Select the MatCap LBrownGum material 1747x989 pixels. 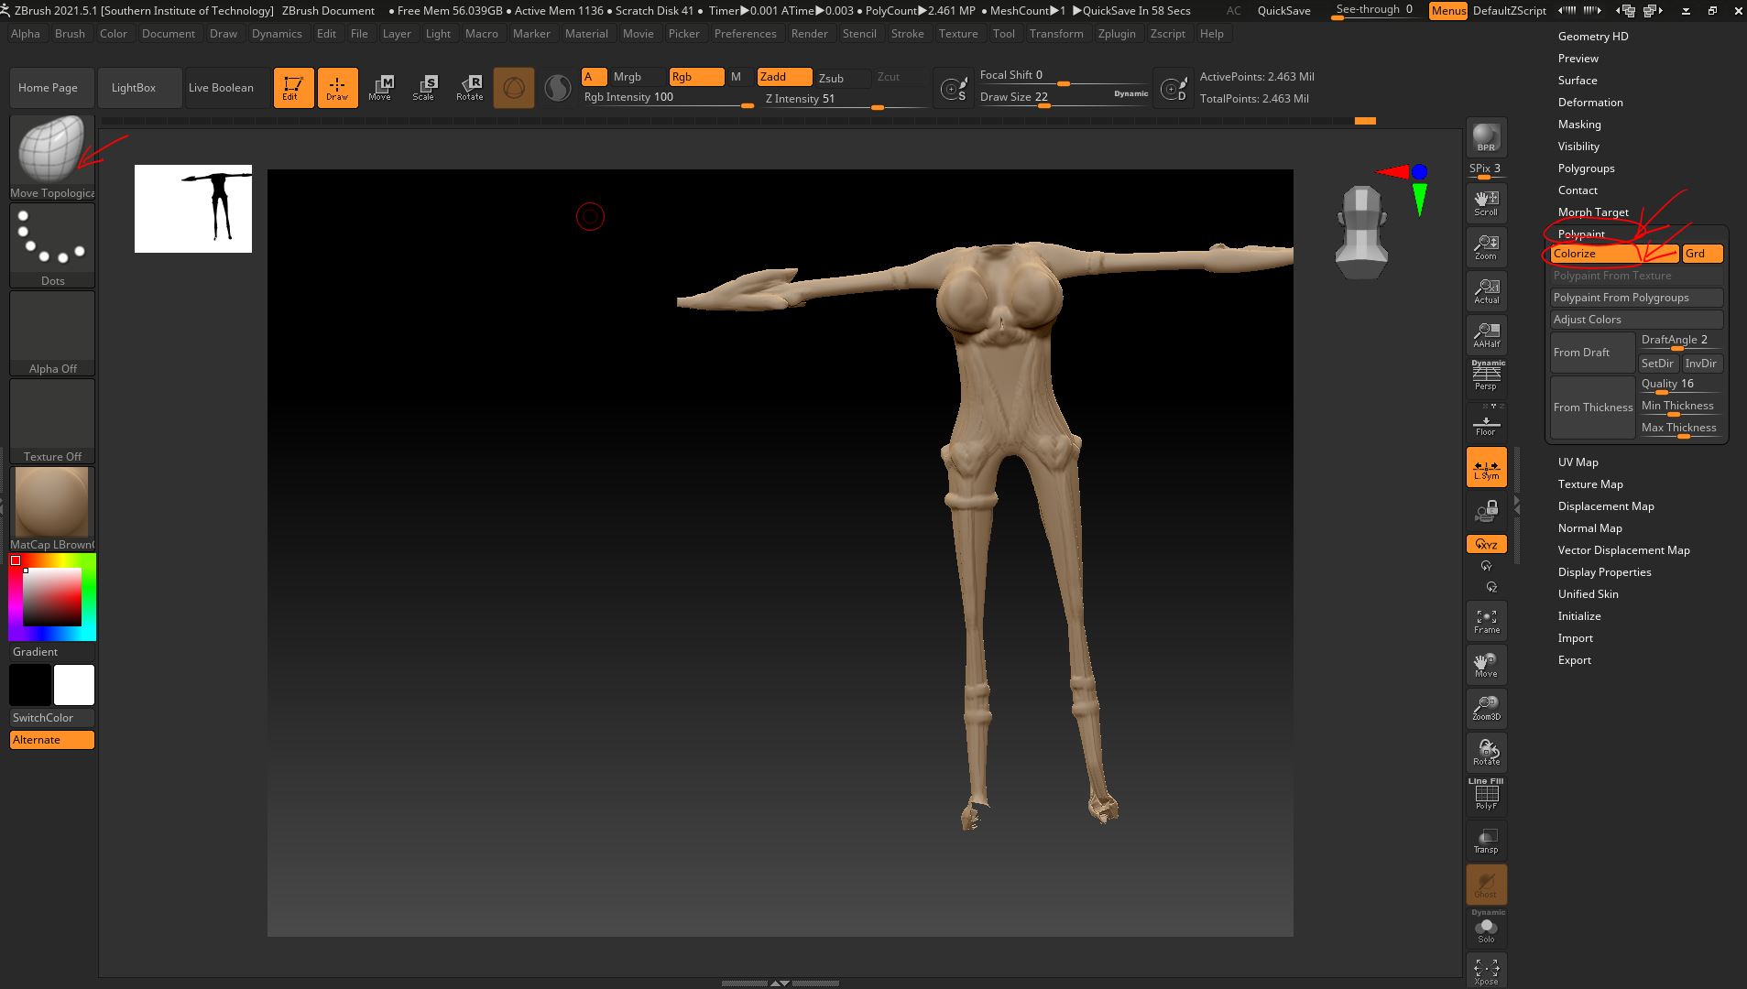pos(51,502)
